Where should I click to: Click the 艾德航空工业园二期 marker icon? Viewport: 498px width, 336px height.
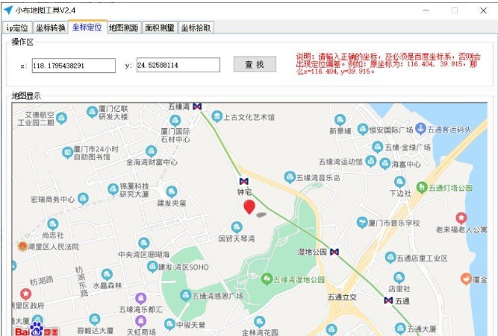[x=62, y=118]
